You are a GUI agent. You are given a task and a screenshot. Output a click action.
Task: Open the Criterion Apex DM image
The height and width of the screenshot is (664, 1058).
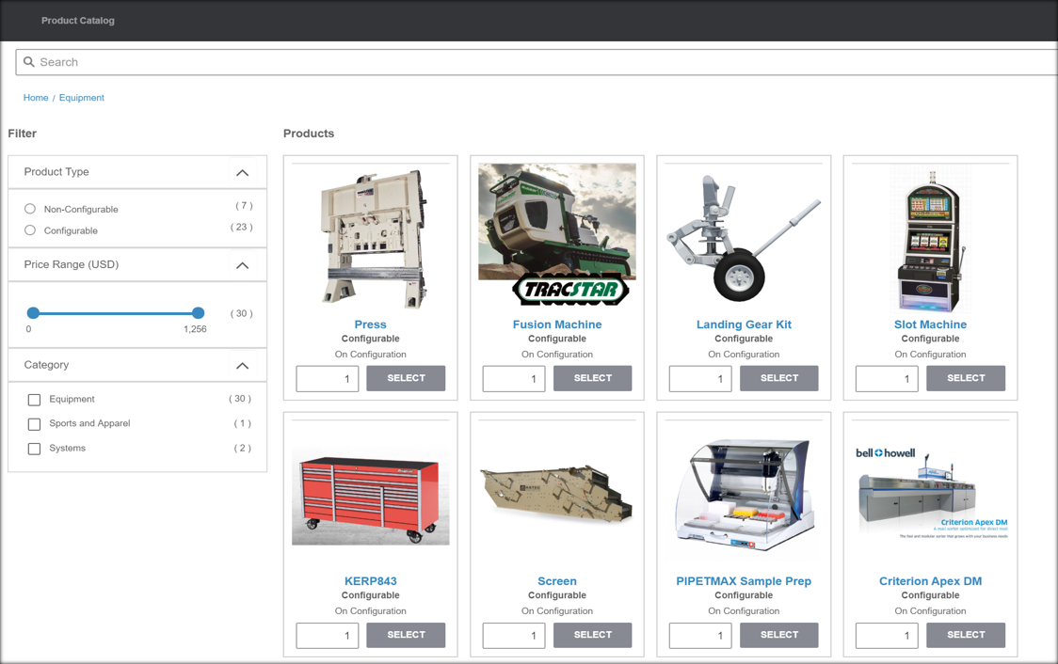click(x=931, y=494)
